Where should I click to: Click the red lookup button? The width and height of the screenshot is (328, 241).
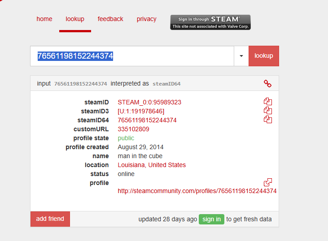tap(264, 56)
